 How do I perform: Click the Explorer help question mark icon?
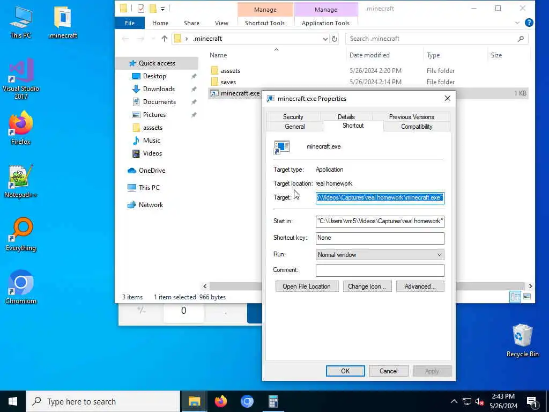pyautogui.click(x=529, y=23)
